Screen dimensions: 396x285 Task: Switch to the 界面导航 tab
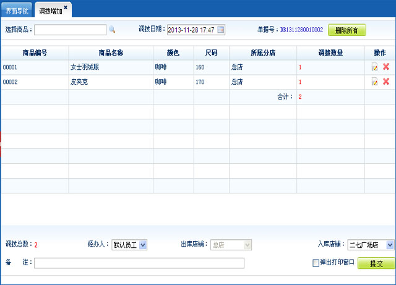tap(17, 11)
